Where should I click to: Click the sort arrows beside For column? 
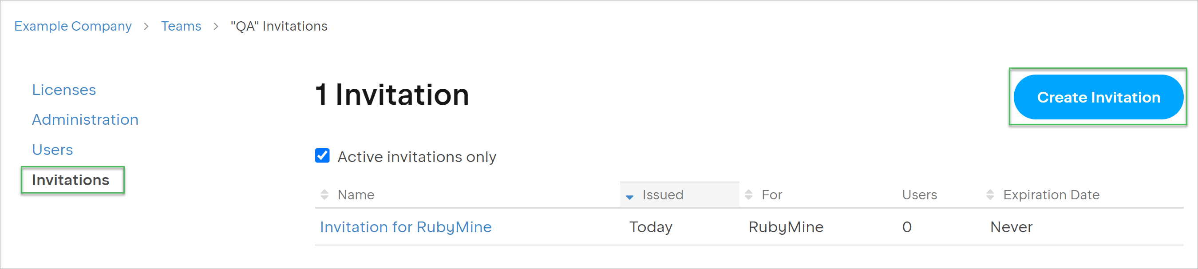click(x=748, y=194)
